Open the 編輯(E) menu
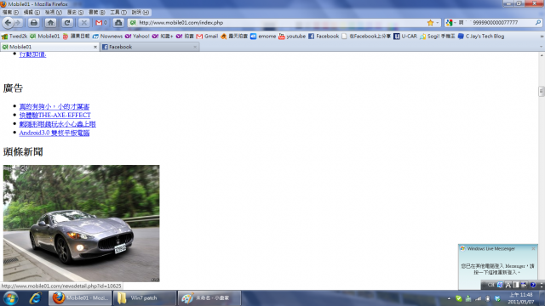This screenshot has width=545, height=306. tap(32, 13)
